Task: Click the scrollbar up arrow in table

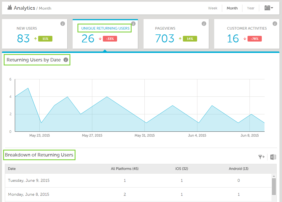Action: (x=274, y=176)
